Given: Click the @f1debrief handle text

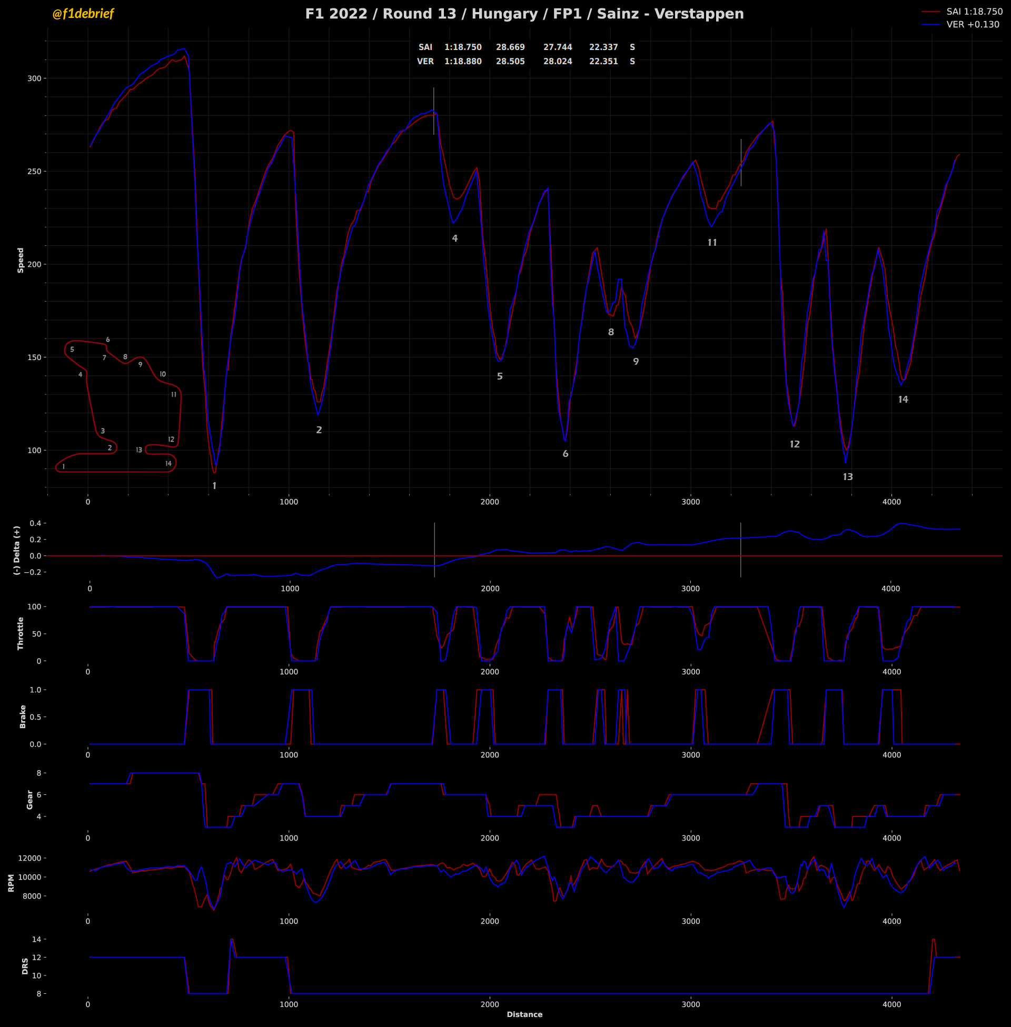Looking at the screenshot, I should [x=83, y=14].
